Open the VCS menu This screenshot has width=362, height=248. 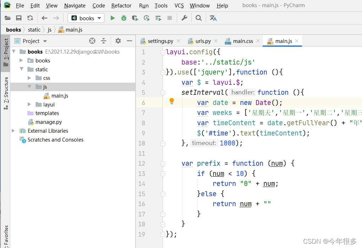(179, 6)
